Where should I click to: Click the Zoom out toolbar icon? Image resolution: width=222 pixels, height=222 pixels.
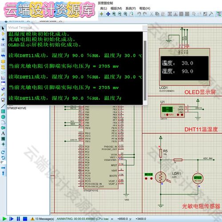click(119, 14)
